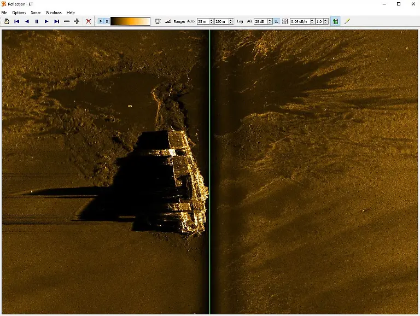Click the orange color palette gradient bar

130,21
